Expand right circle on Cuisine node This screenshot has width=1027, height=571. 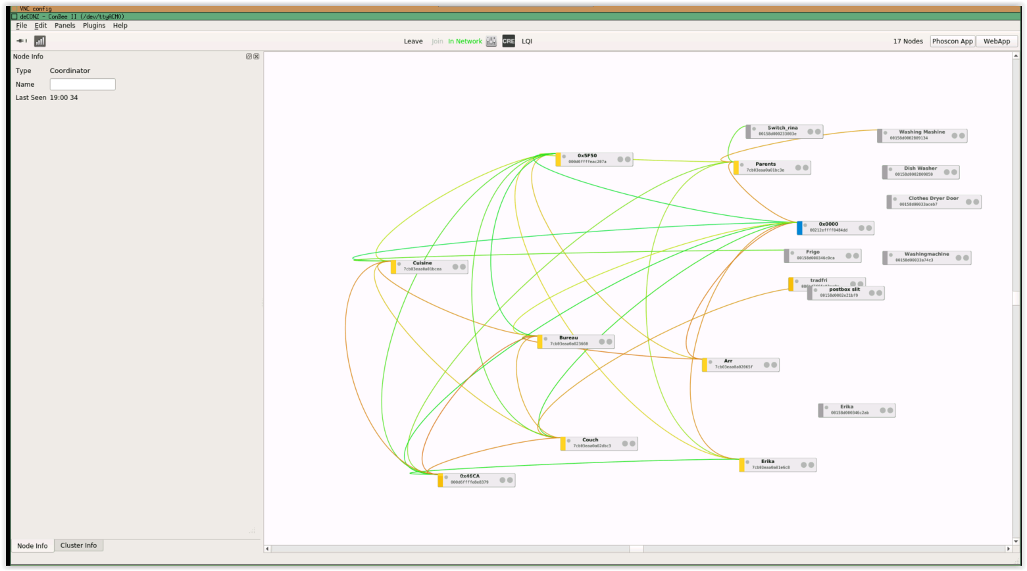pyautogui.click(x=463, y=267)
